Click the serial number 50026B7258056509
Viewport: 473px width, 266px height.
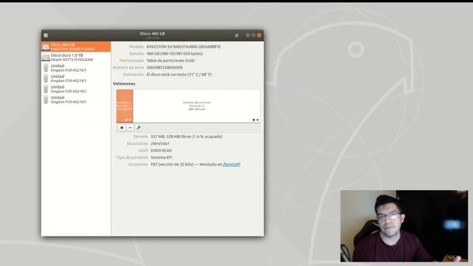164,67
